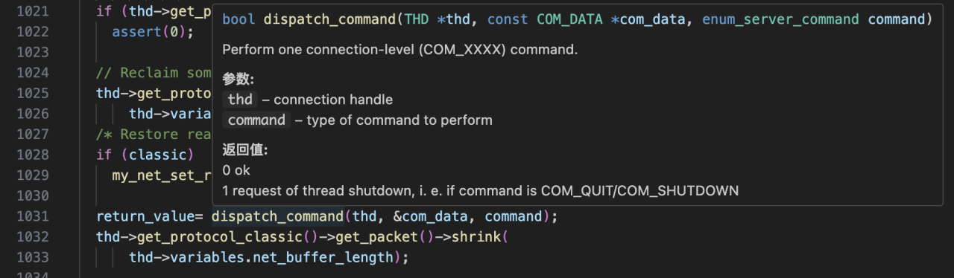Select line number 1025 in gutter
Viewport: 954px width, 278px height.
(x=31, y=93)
